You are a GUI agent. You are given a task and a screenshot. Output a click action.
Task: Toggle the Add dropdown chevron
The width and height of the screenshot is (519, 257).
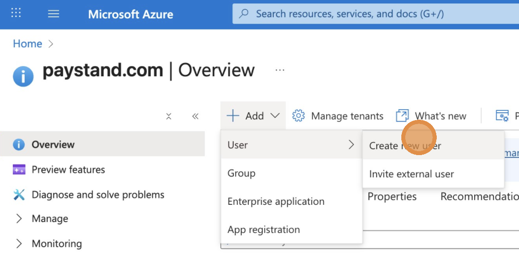click(275, 116)
